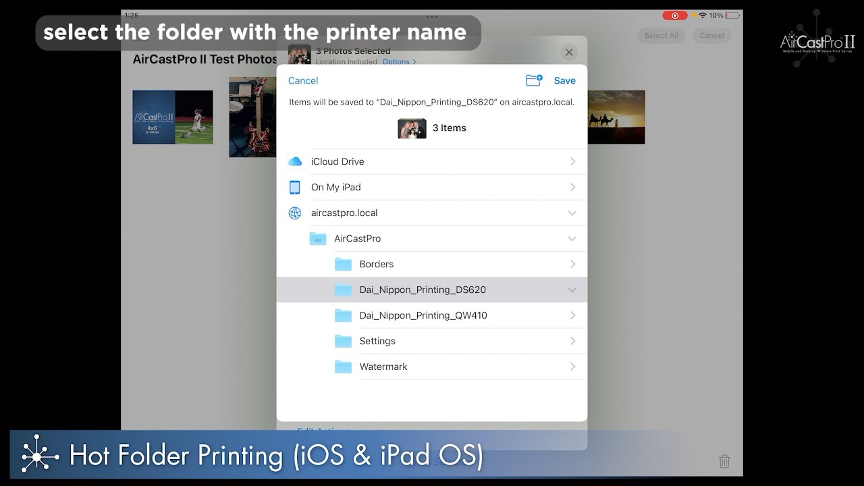Screen dimensions: 864x486
Task: Tap Save to store the items
Action: 564,80
